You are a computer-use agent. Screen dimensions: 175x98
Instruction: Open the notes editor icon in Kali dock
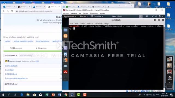(x=66, y=48)
